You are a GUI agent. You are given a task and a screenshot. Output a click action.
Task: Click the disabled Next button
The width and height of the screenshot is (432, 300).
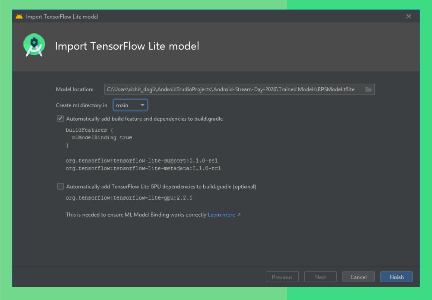[x=320, y=277]
